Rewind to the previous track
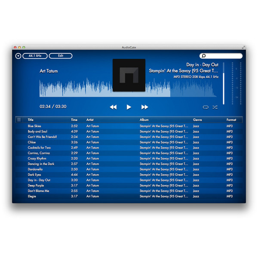The height and width of the screenshot is (258, 258). pyautogui.click(x=113, y=107)
